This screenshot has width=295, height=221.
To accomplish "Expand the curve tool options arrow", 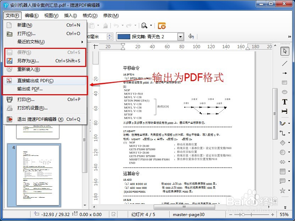I will tap(289, 123).
